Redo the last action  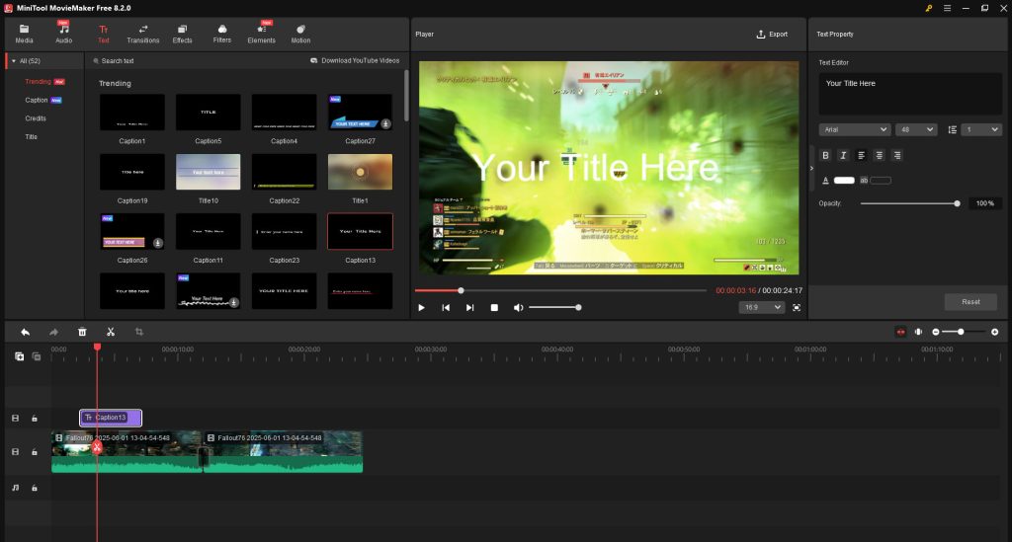click(53, 332)
